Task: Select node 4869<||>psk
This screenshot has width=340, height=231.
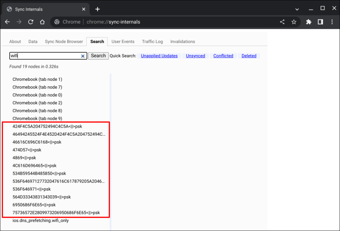Action: click(x=24, y=158)
